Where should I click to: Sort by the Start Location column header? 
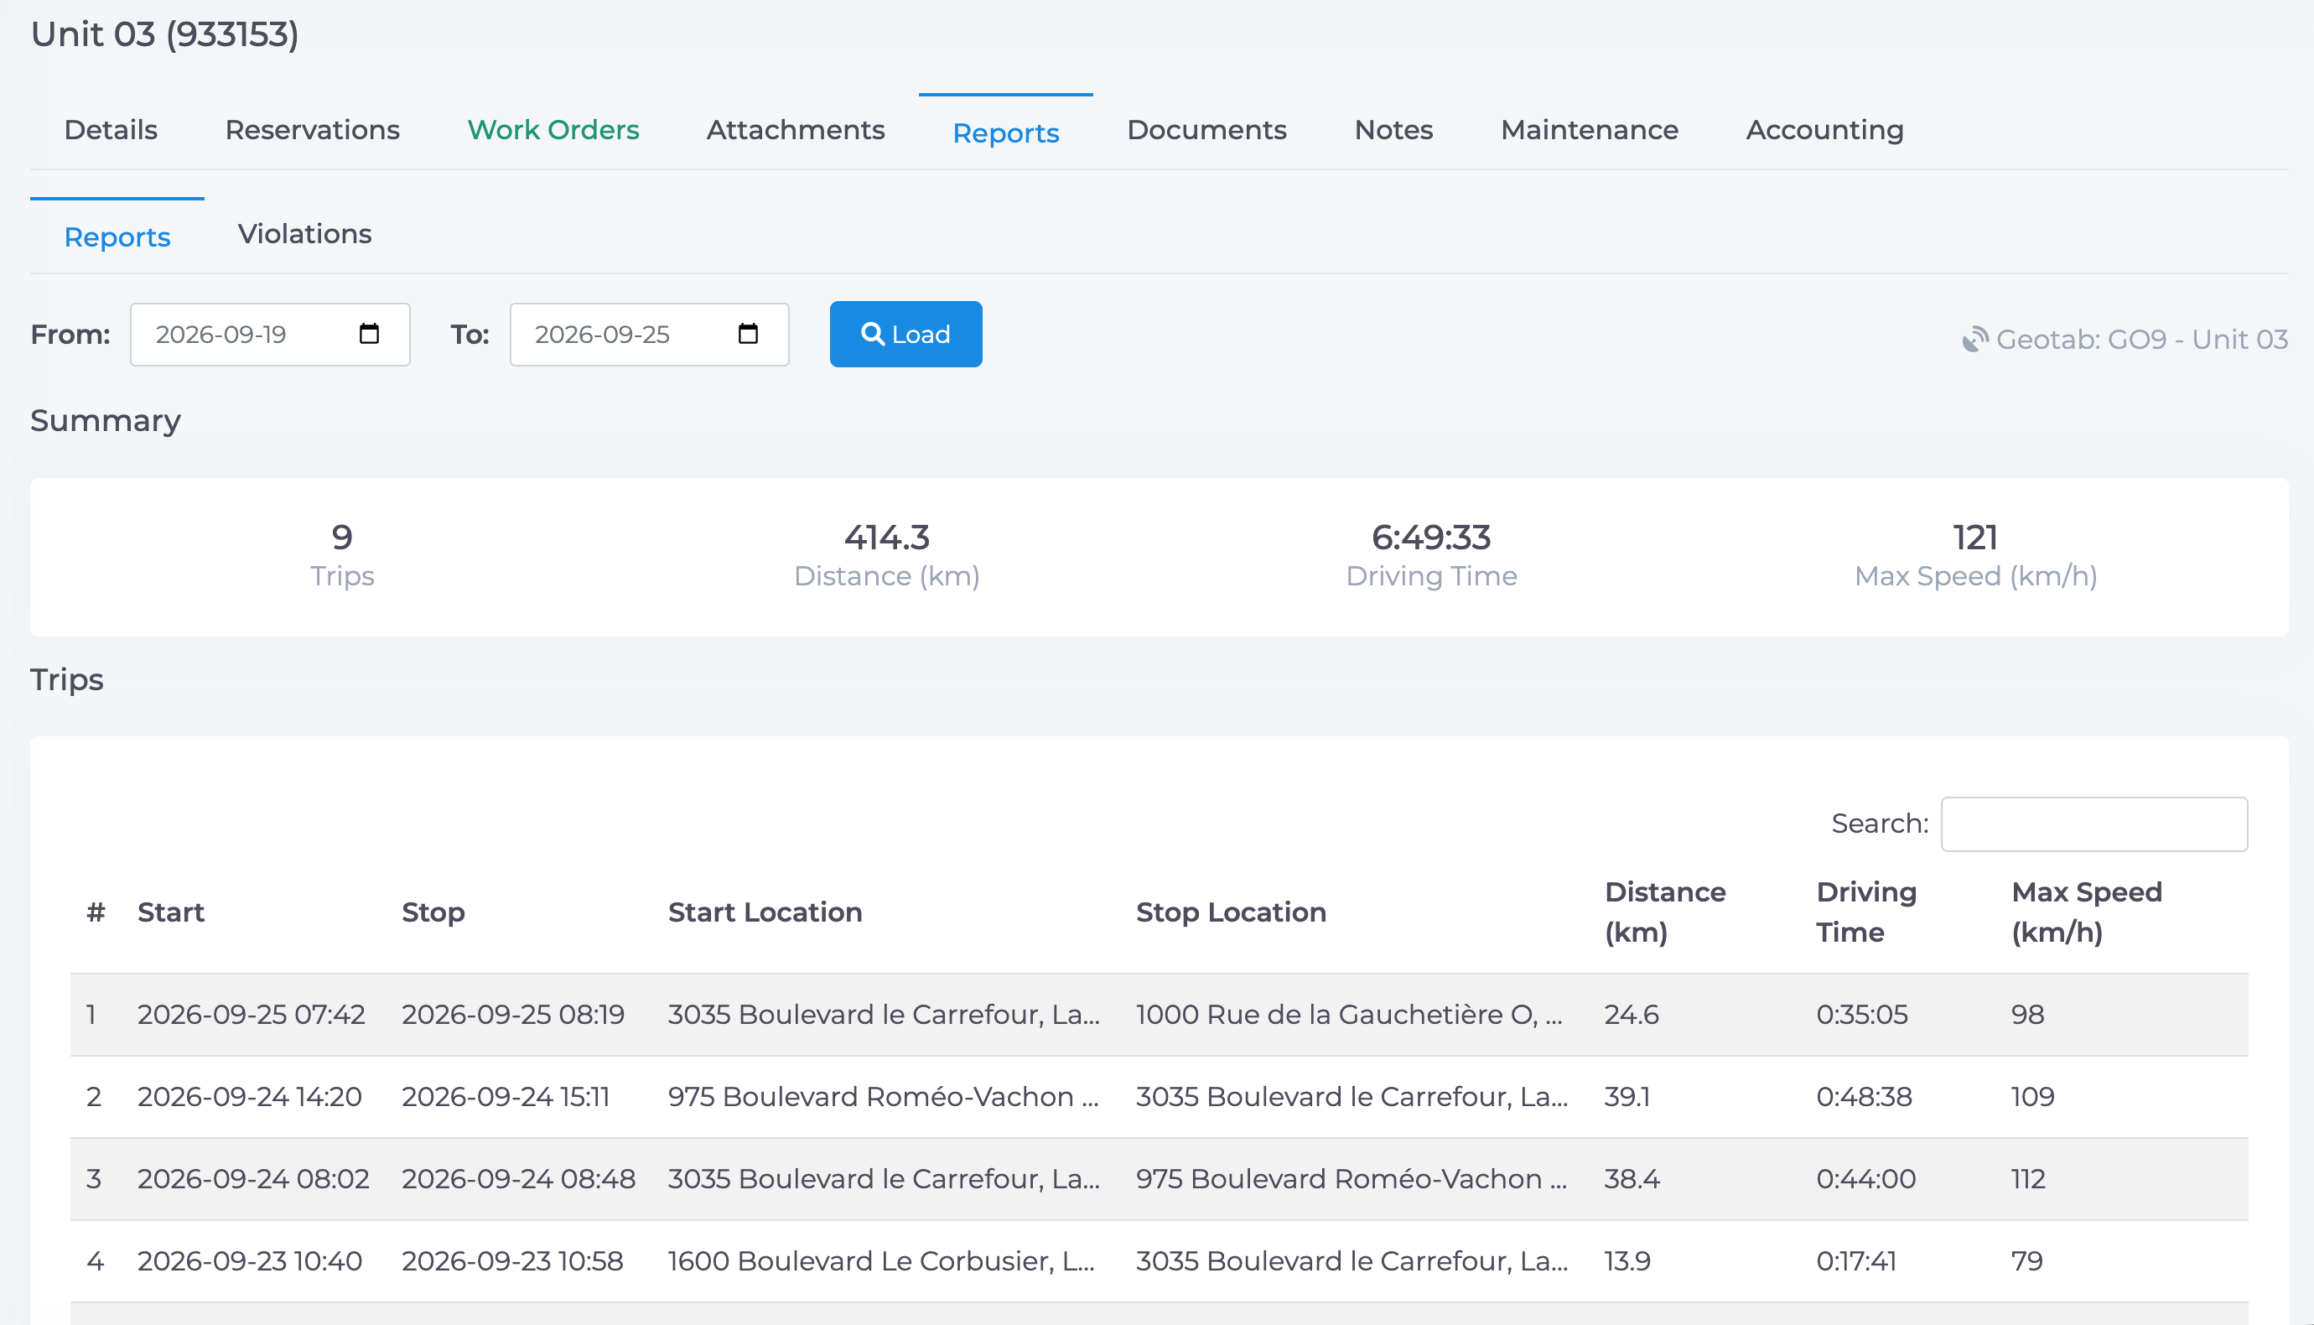click(765, 912)
